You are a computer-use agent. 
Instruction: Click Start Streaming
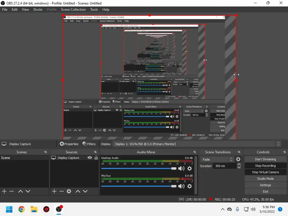[x=265, y=159]
